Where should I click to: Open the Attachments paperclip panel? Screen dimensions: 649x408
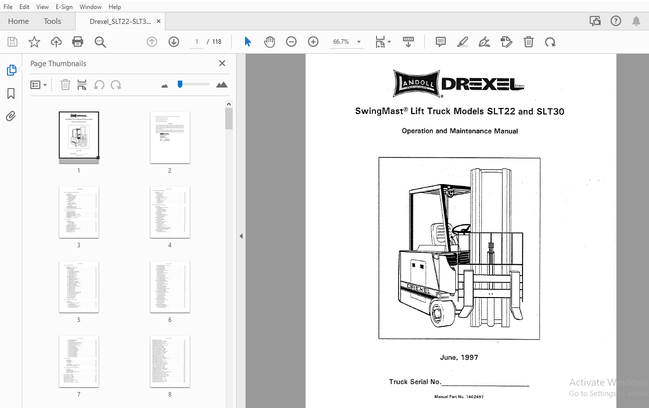click(x=11, y=116)
